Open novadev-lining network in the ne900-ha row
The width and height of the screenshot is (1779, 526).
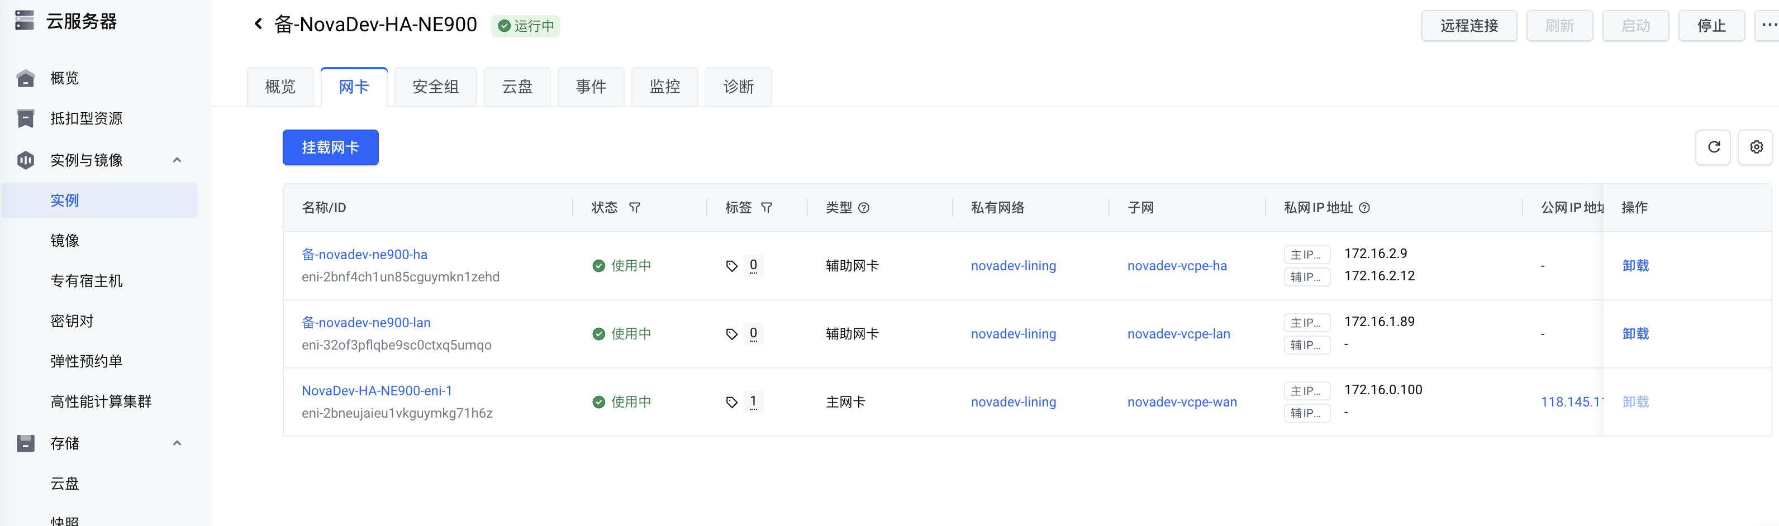coord(1013,266)
